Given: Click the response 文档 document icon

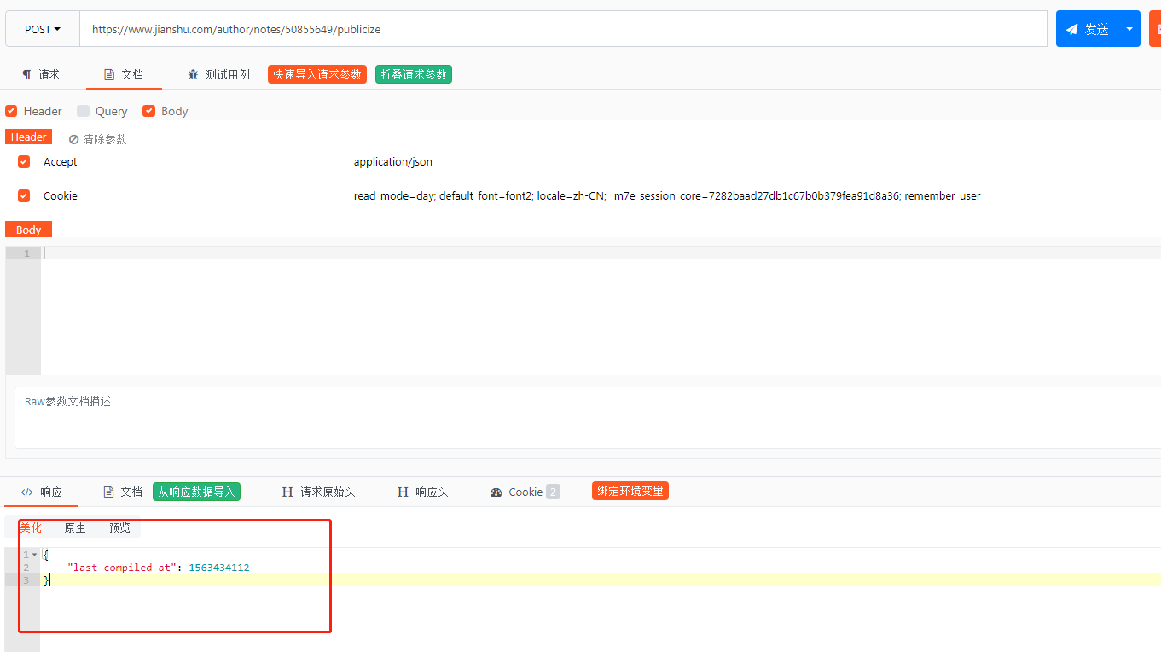Looking at the screenshot, I should (108, 492).
